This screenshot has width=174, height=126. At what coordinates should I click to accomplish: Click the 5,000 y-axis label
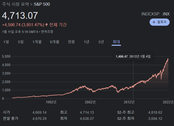click(6, 56)
